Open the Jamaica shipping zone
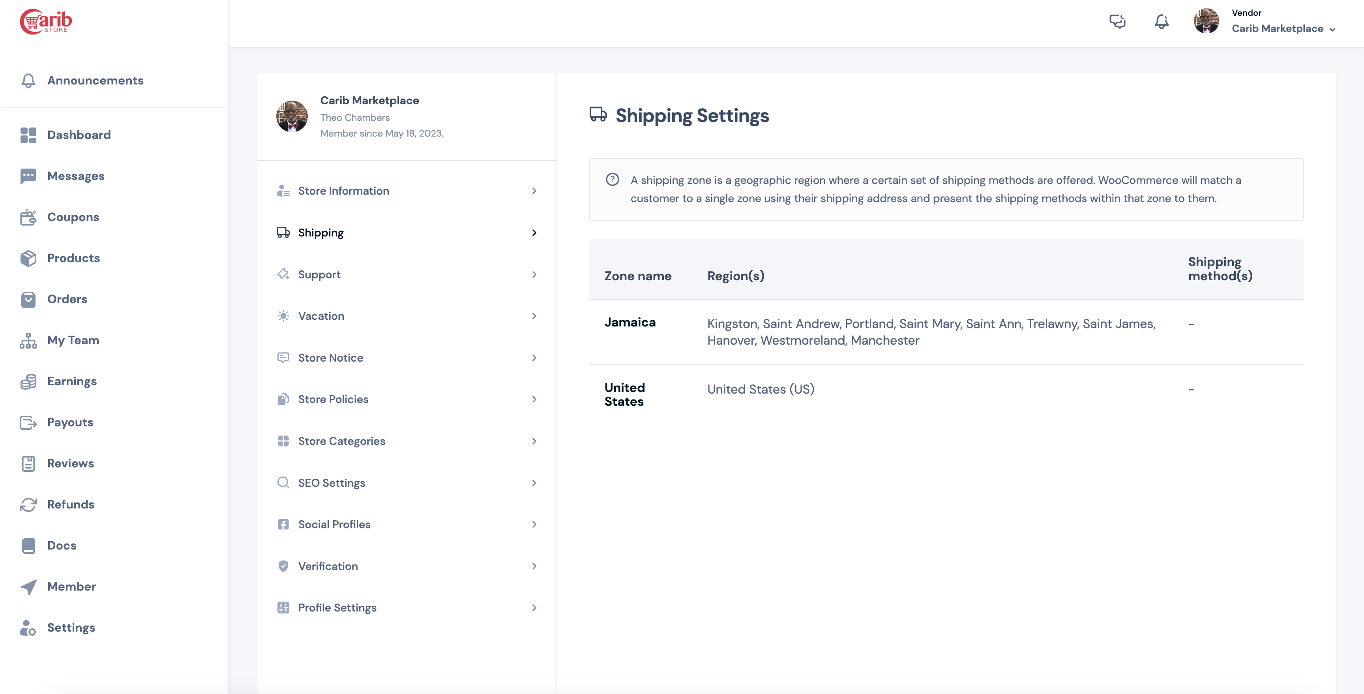Image resolution: width=1364 pixels, height=694 pixels. (x=630, y=323)
